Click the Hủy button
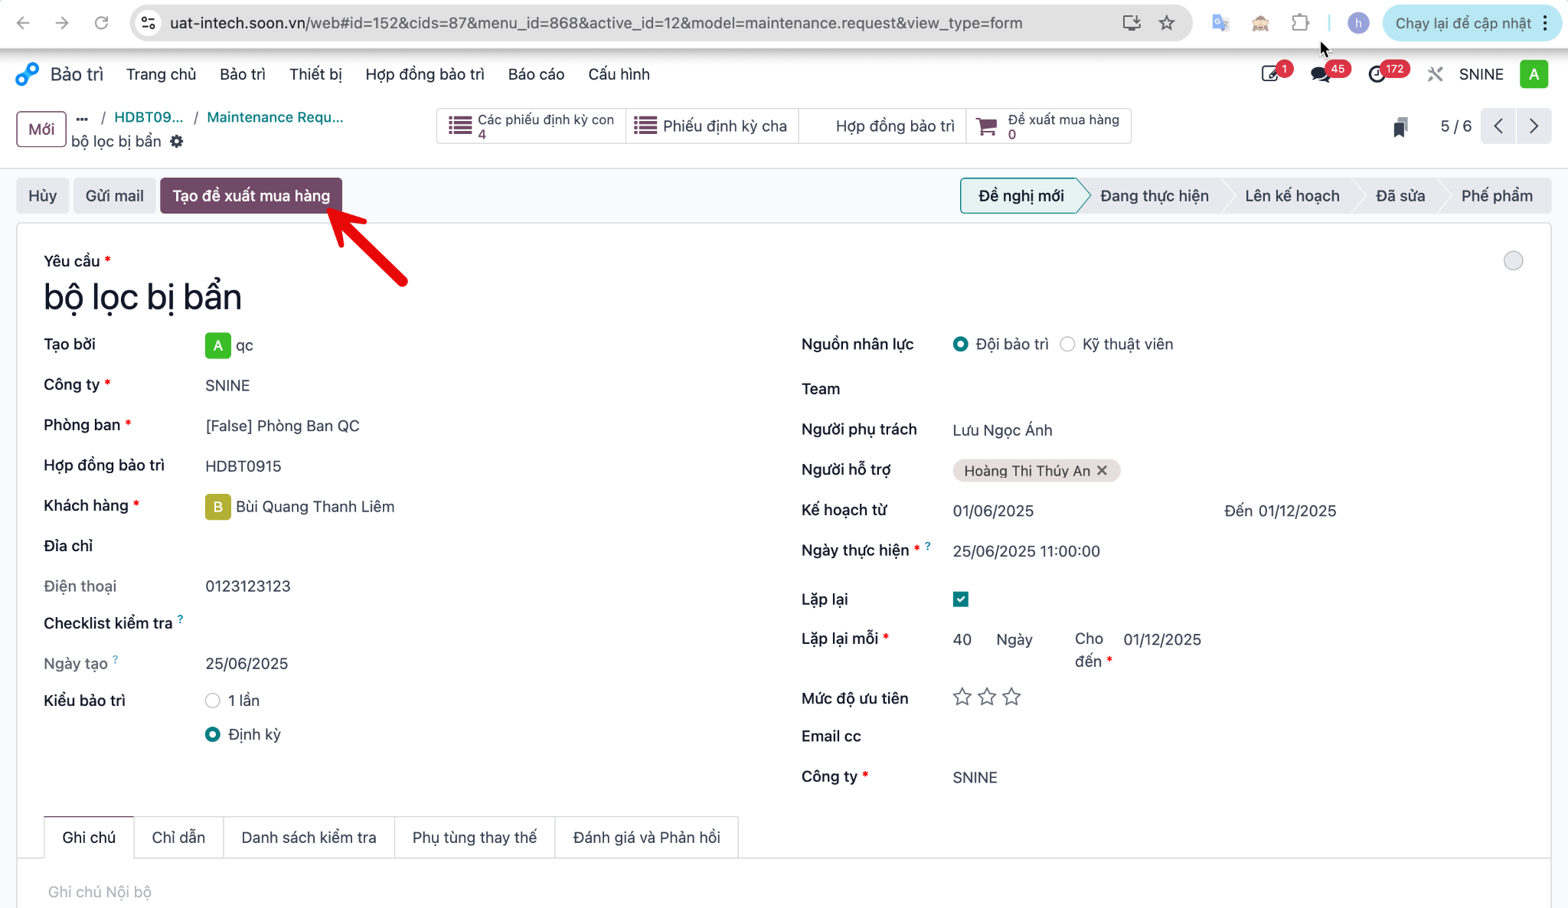 point(43,196)
